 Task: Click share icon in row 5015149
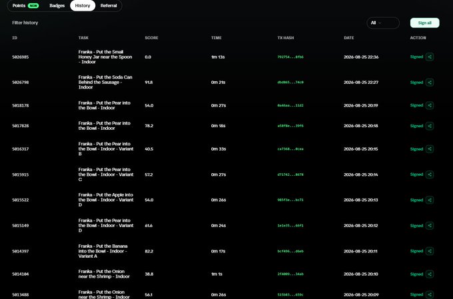pyautogui.click(x=429, y=226)
